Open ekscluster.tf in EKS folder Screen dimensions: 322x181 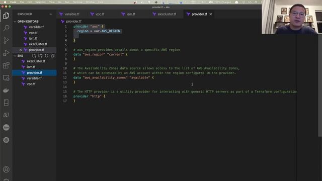point(36,61)
